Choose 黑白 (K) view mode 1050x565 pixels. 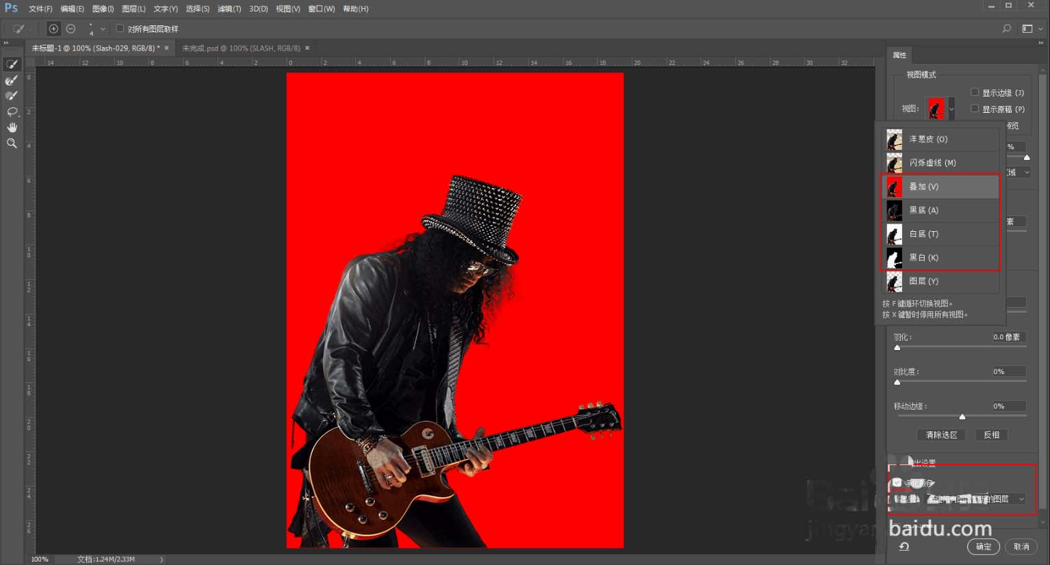coord(941,258)
